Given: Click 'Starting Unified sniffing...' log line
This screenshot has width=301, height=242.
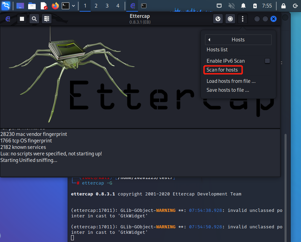Looking at the screenshot, I should tap(29, 160).
